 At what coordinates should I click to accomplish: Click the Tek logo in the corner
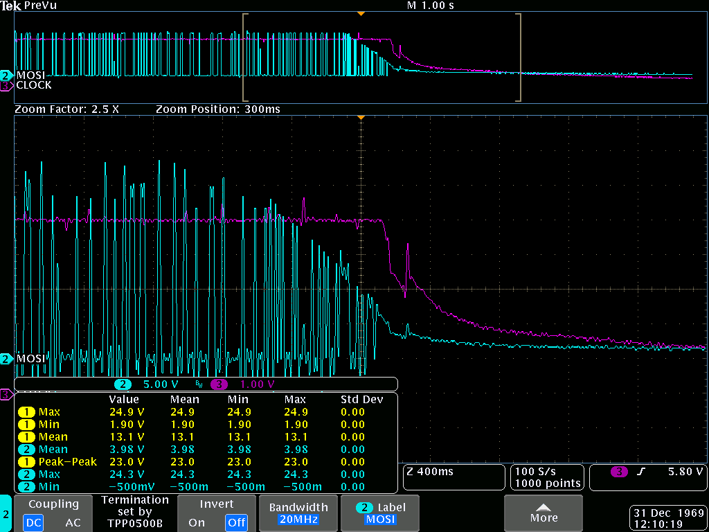coord(11,6)
